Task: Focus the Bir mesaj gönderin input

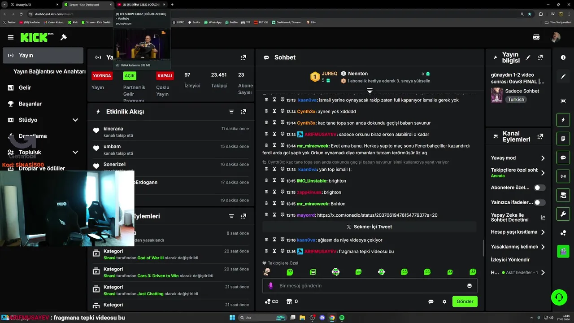Action: click(x=370, y=286)
